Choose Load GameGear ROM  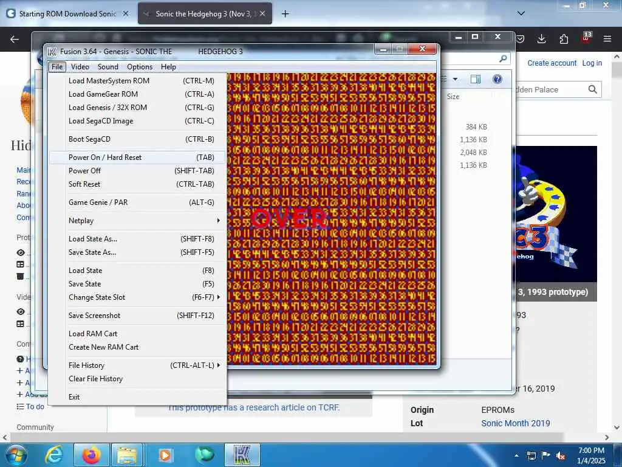click(x=137, y=94)
